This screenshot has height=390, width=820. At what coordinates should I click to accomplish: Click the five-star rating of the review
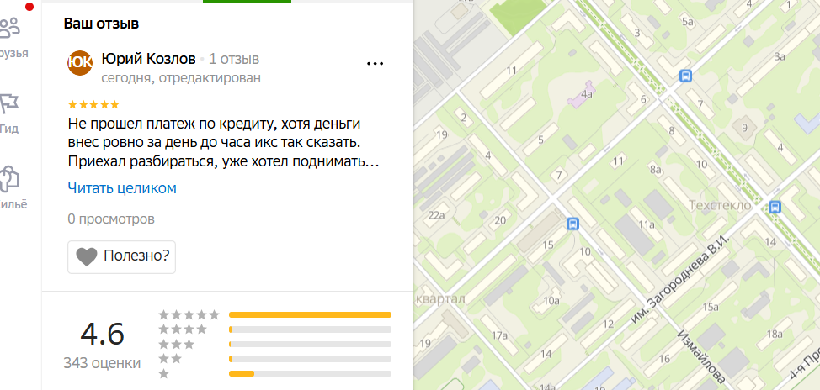(93, 104)
